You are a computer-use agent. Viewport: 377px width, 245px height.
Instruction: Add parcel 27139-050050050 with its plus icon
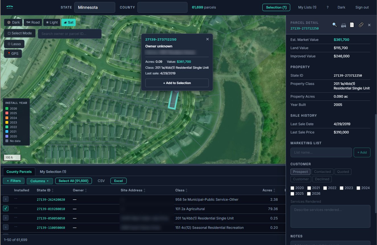click(6, 218)
